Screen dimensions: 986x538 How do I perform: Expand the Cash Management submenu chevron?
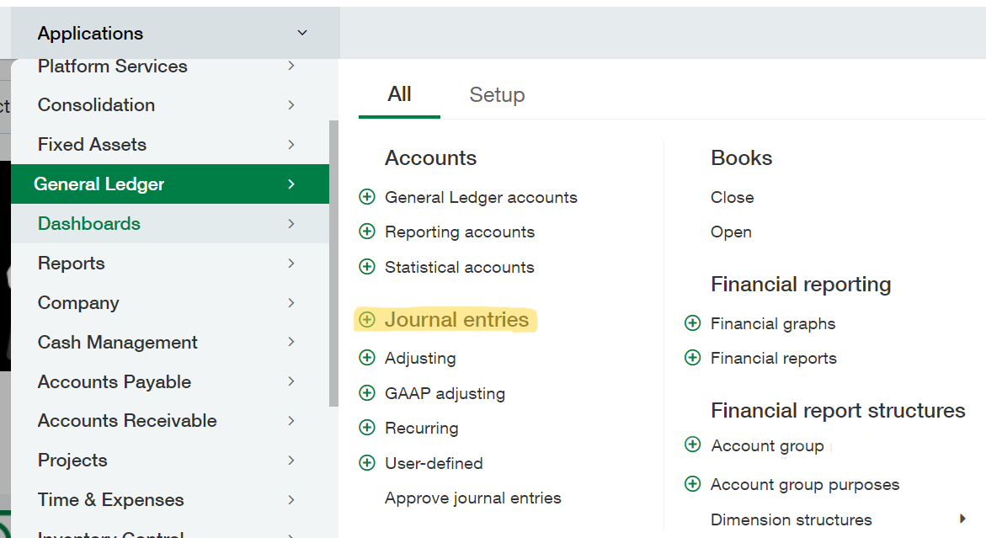pyautogui.click(x=291, y=342)
